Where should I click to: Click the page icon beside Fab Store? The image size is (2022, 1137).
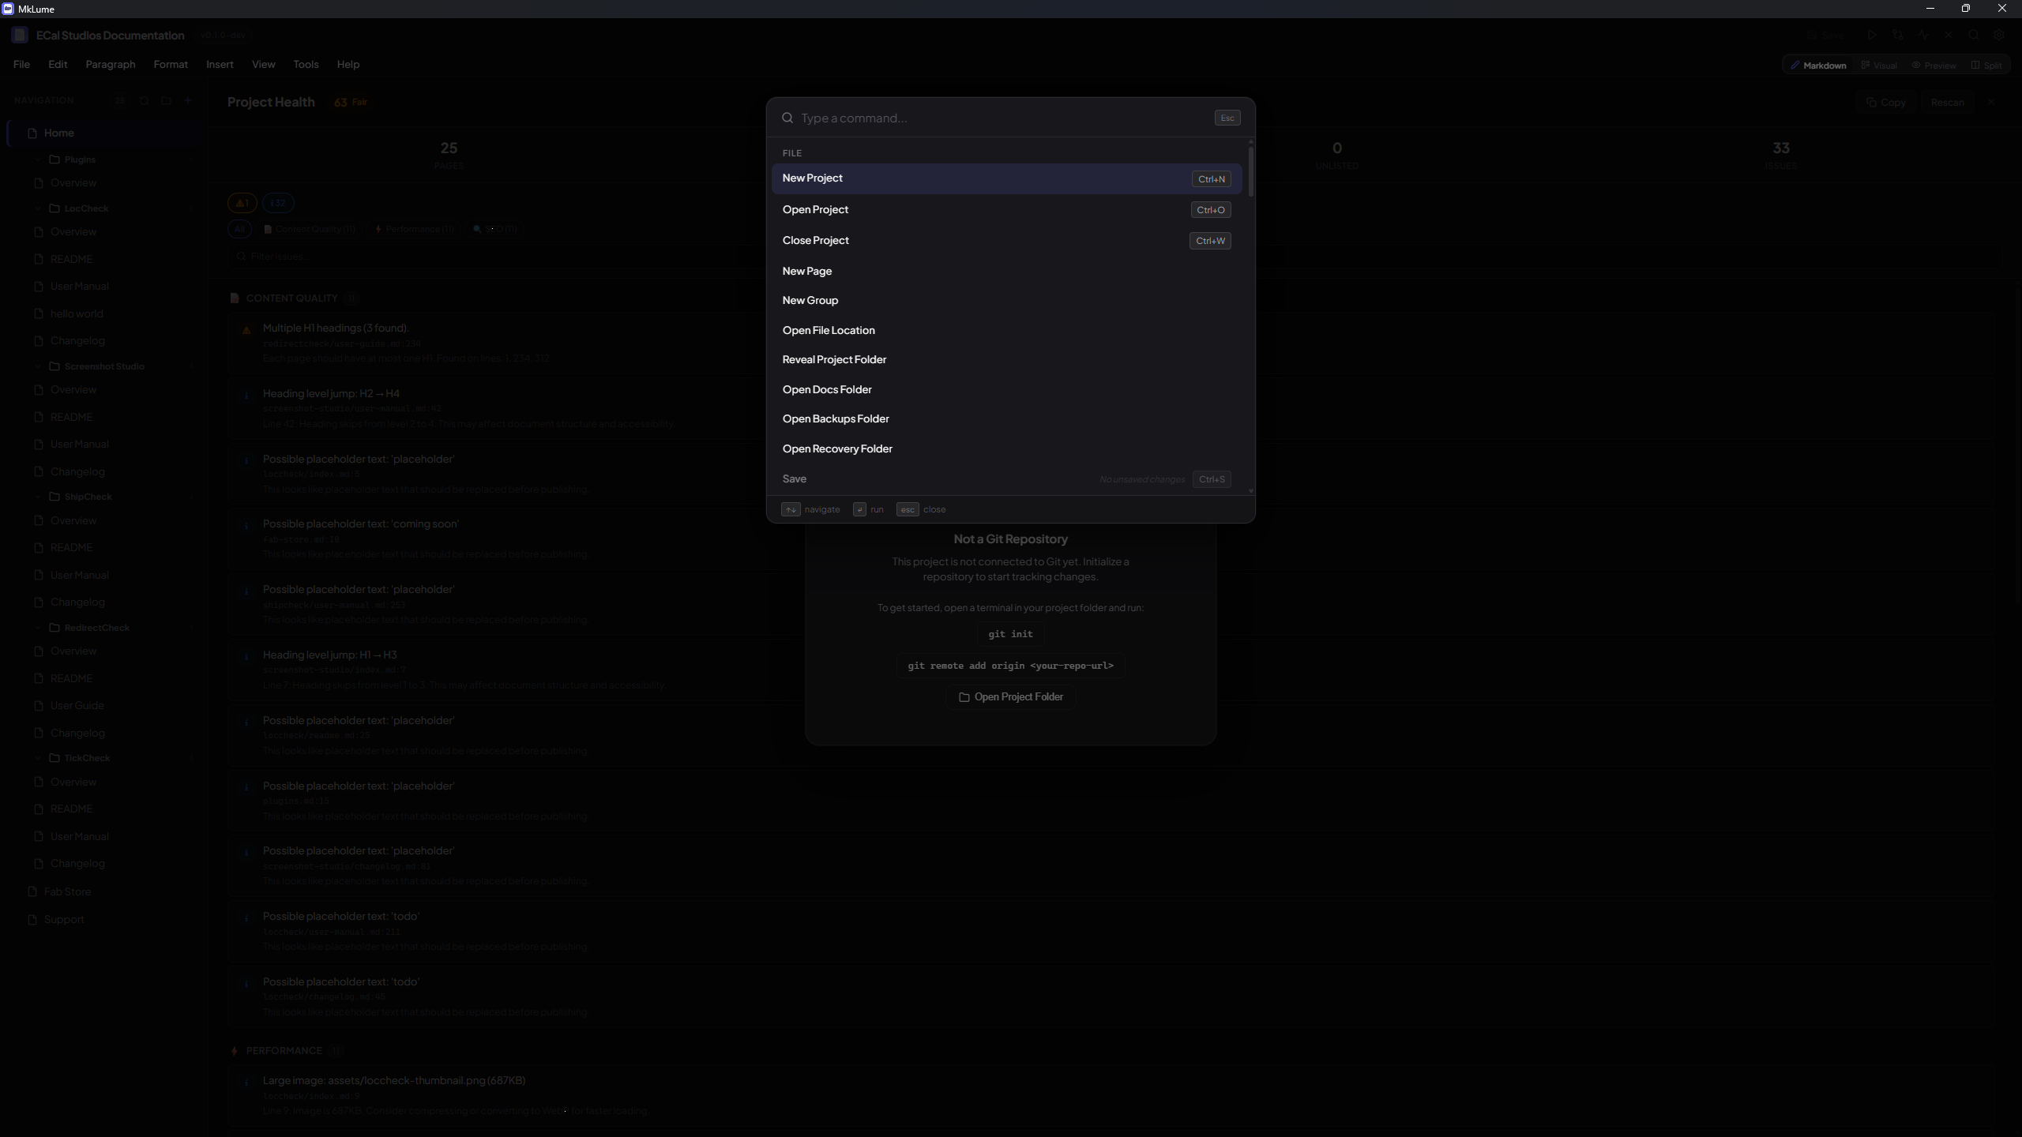(x=32, y=891)
